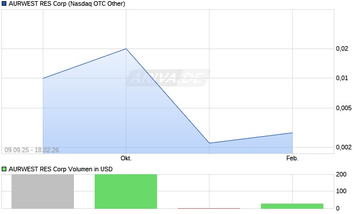Click the AURWEST RES Corp Volumen in USD label
The width and height of the screenshot is (358, 214).
(x=61, y=169)
